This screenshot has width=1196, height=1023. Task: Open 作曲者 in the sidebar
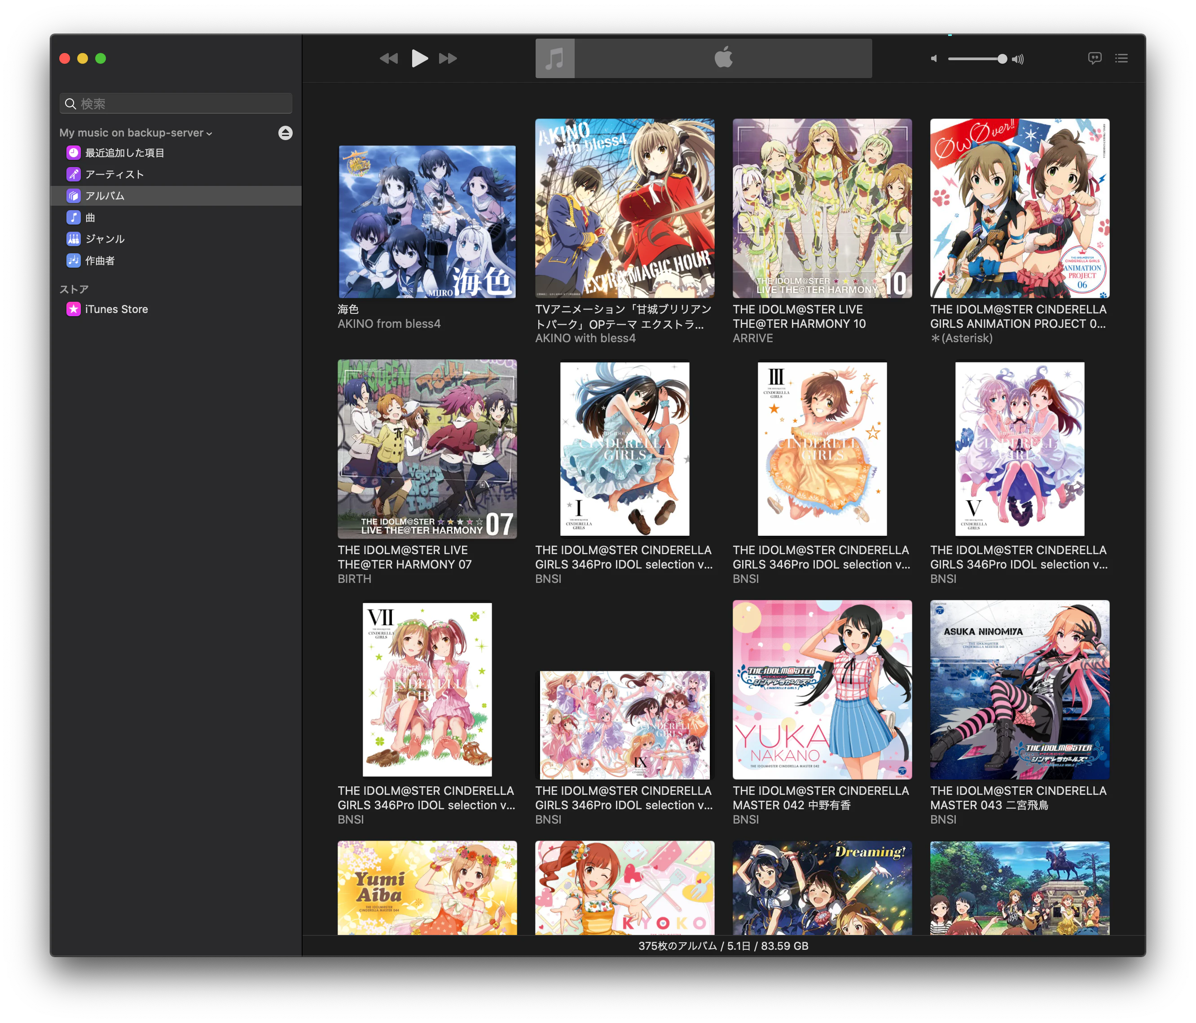tap(176, 260)
